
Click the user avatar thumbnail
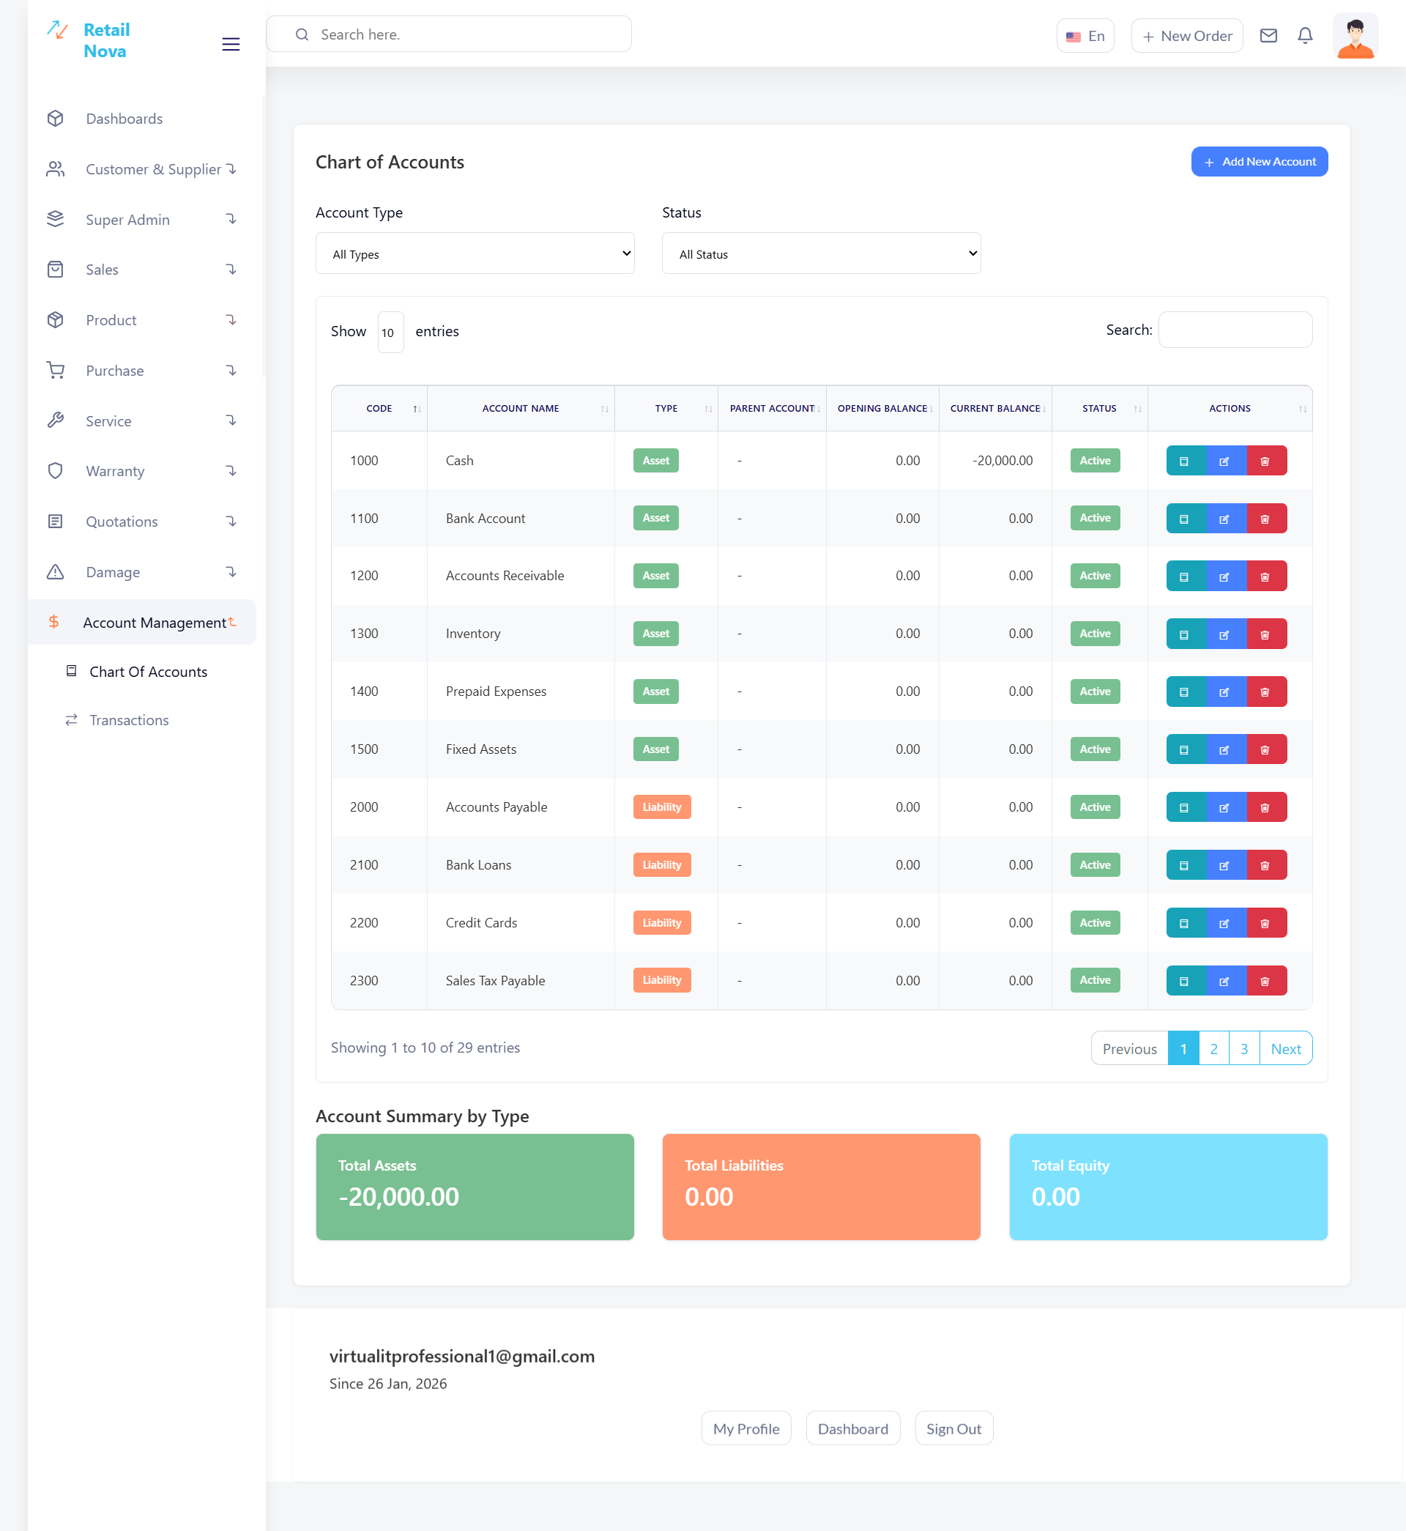pyautogui.click(x=1355, y=36)
